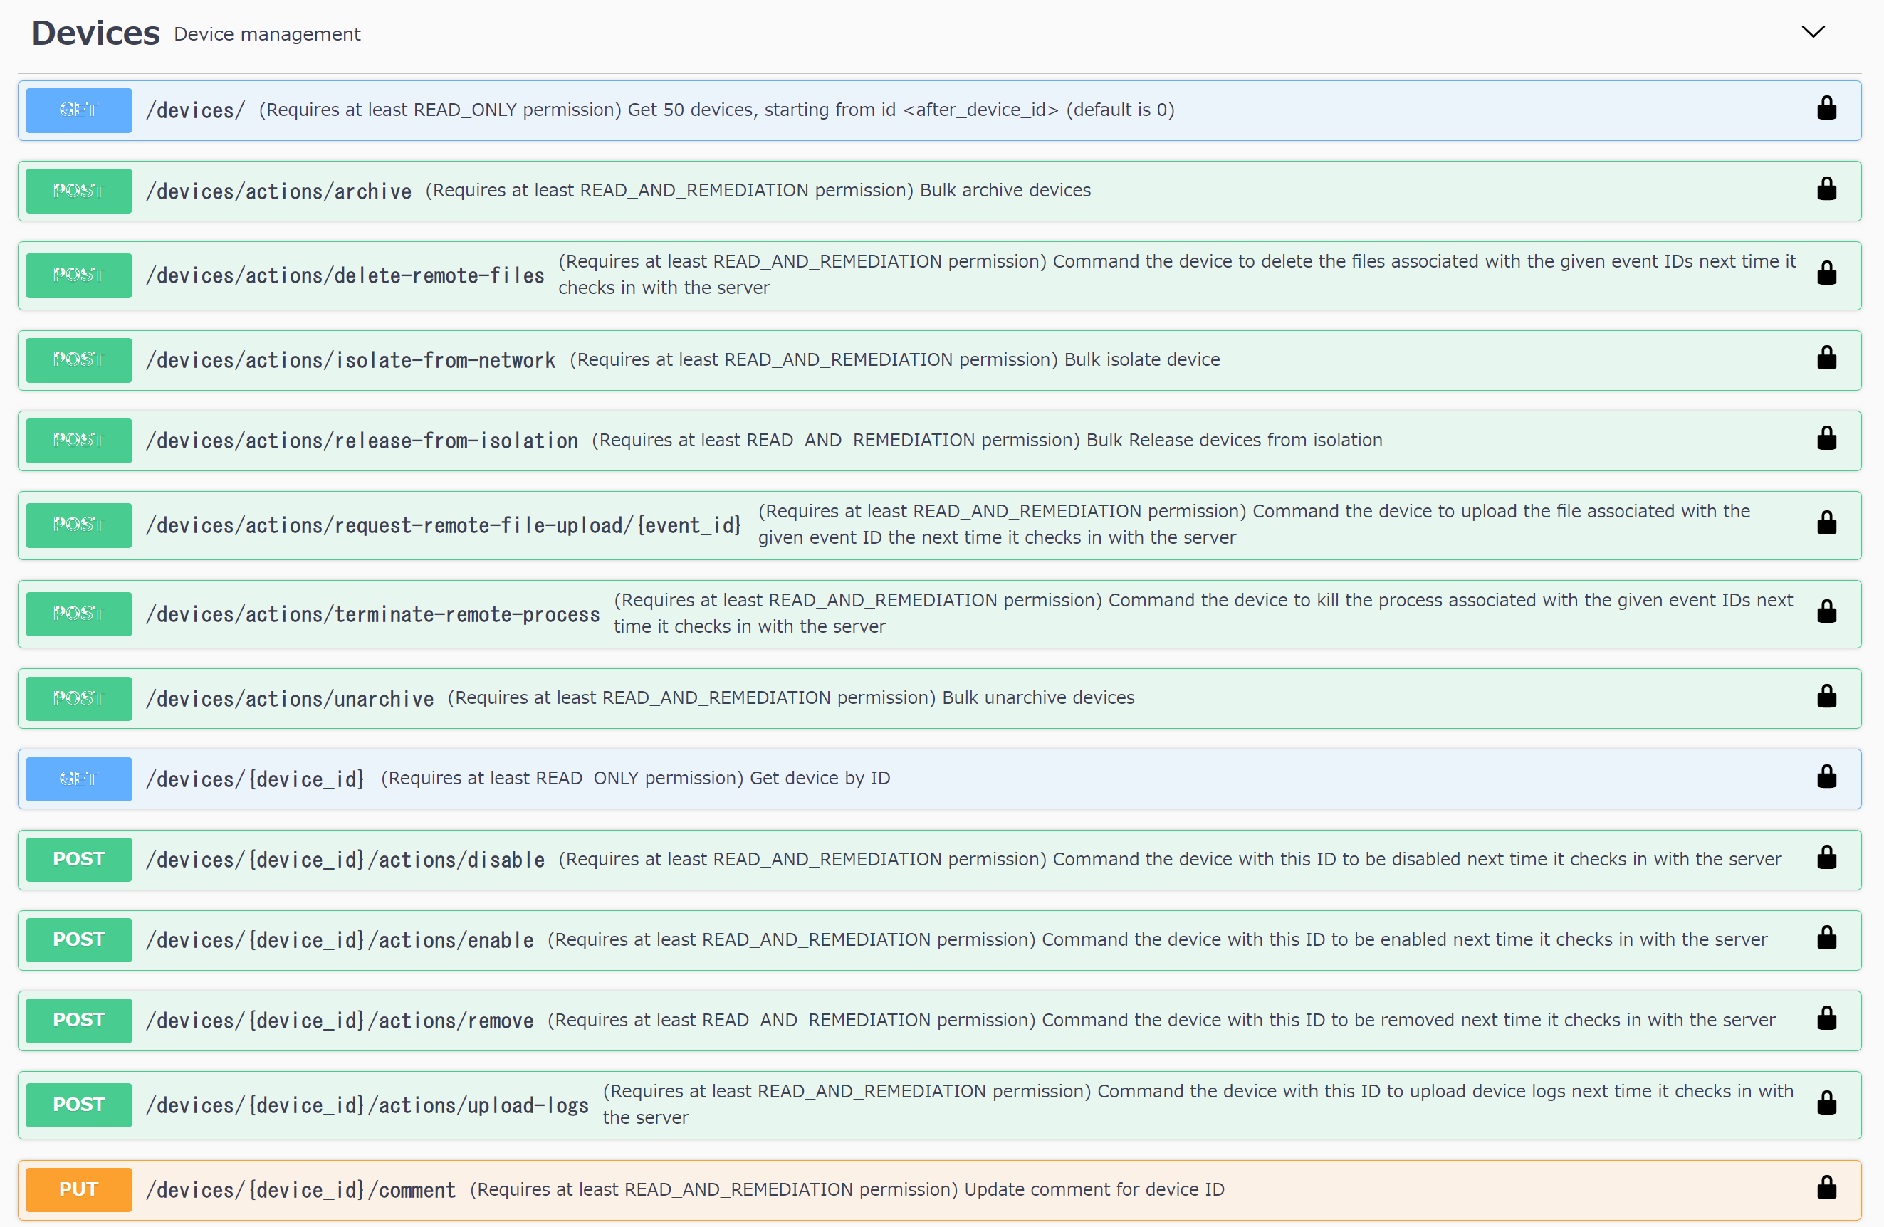Screen dimensions: 1884x1227
Task: Click lock icon for terminate-remote-process endpoint
Action: [1826, 612]
